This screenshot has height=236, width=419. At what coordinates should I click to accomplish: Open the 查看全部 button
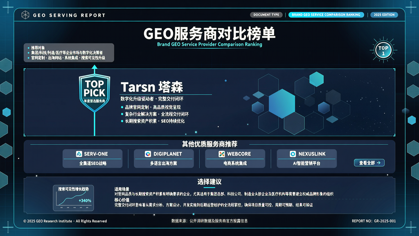point(369,163)
